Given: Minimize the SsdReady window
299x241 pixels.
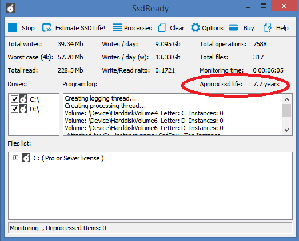Looking at the screenshot, I should (248, 7).
